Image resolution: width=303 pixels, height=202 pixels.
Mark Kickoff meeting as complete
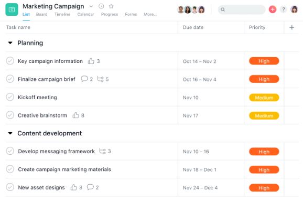[10, 97]
